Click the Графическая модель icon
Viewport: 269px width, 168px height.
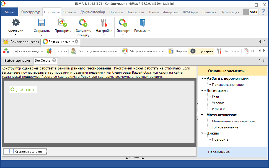coord(6,51)
